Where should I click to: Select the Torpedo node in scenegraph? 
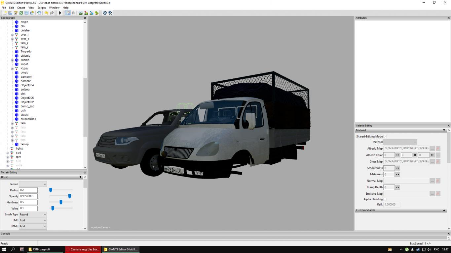tap(26, 51)
